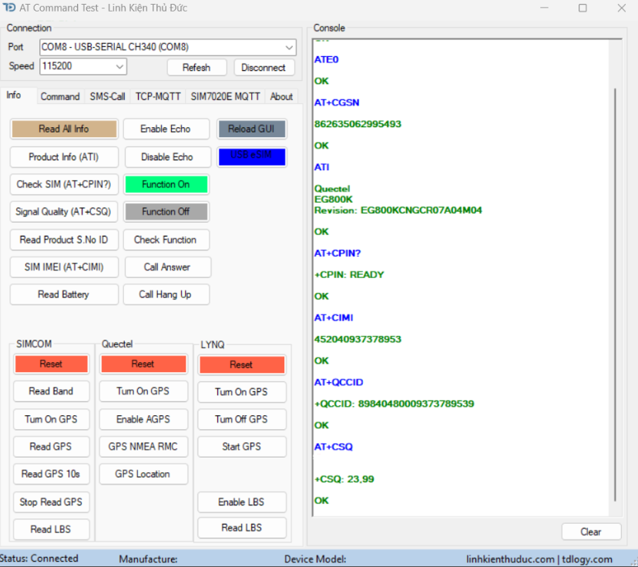Click Stop Read GPS
Screen dimensions: 638x567
[52, 502]
